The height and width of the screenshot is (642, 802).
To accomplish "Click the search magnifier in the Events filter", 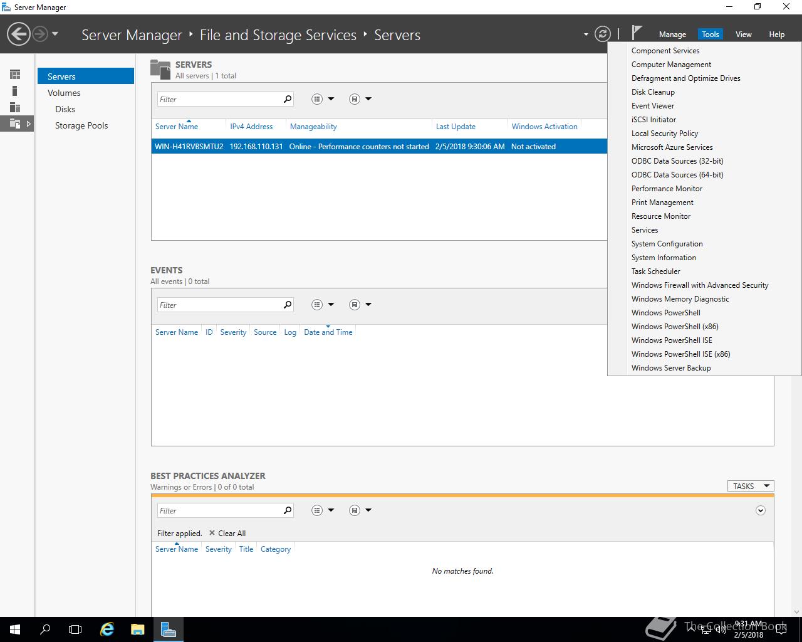I will [x=288, y=305].
